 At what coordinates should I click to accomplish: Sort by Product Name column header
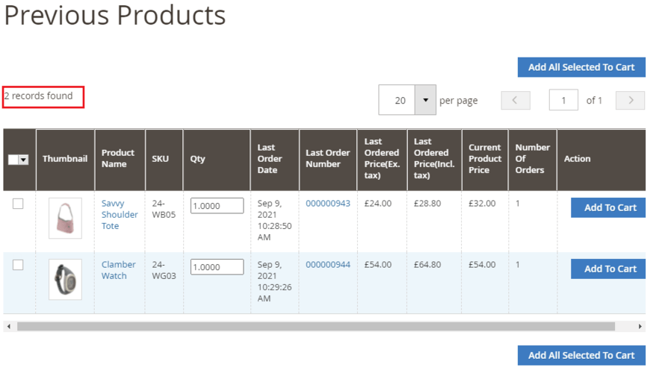point(118,158)
